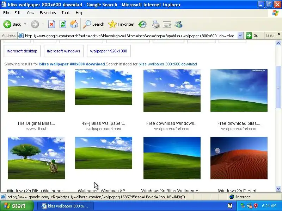Open the Forward history dropdown arrow

(43, 24)
